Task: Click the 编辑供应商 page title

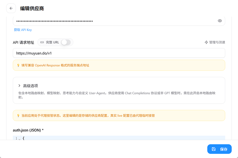Action: tap(32, 9)
